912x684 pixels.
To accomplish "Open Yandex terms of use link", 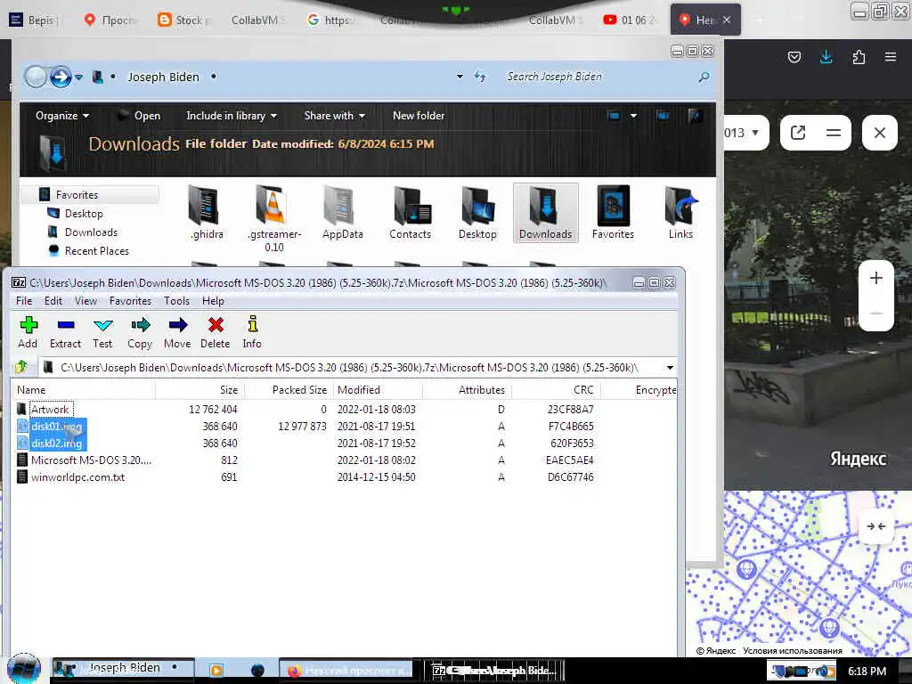I will click(x=792, y=651).
